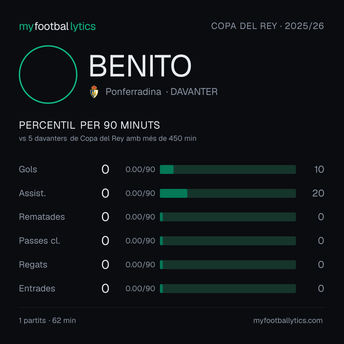This screenshot has width=344, height=344.
Task: Click the Passes cl. percentile bar
Action: coord(228,241)
